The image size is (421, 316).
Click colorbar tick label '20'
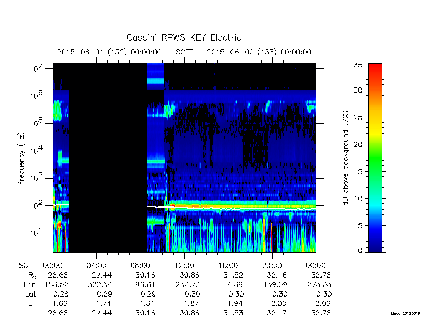[x=358, y=144]
